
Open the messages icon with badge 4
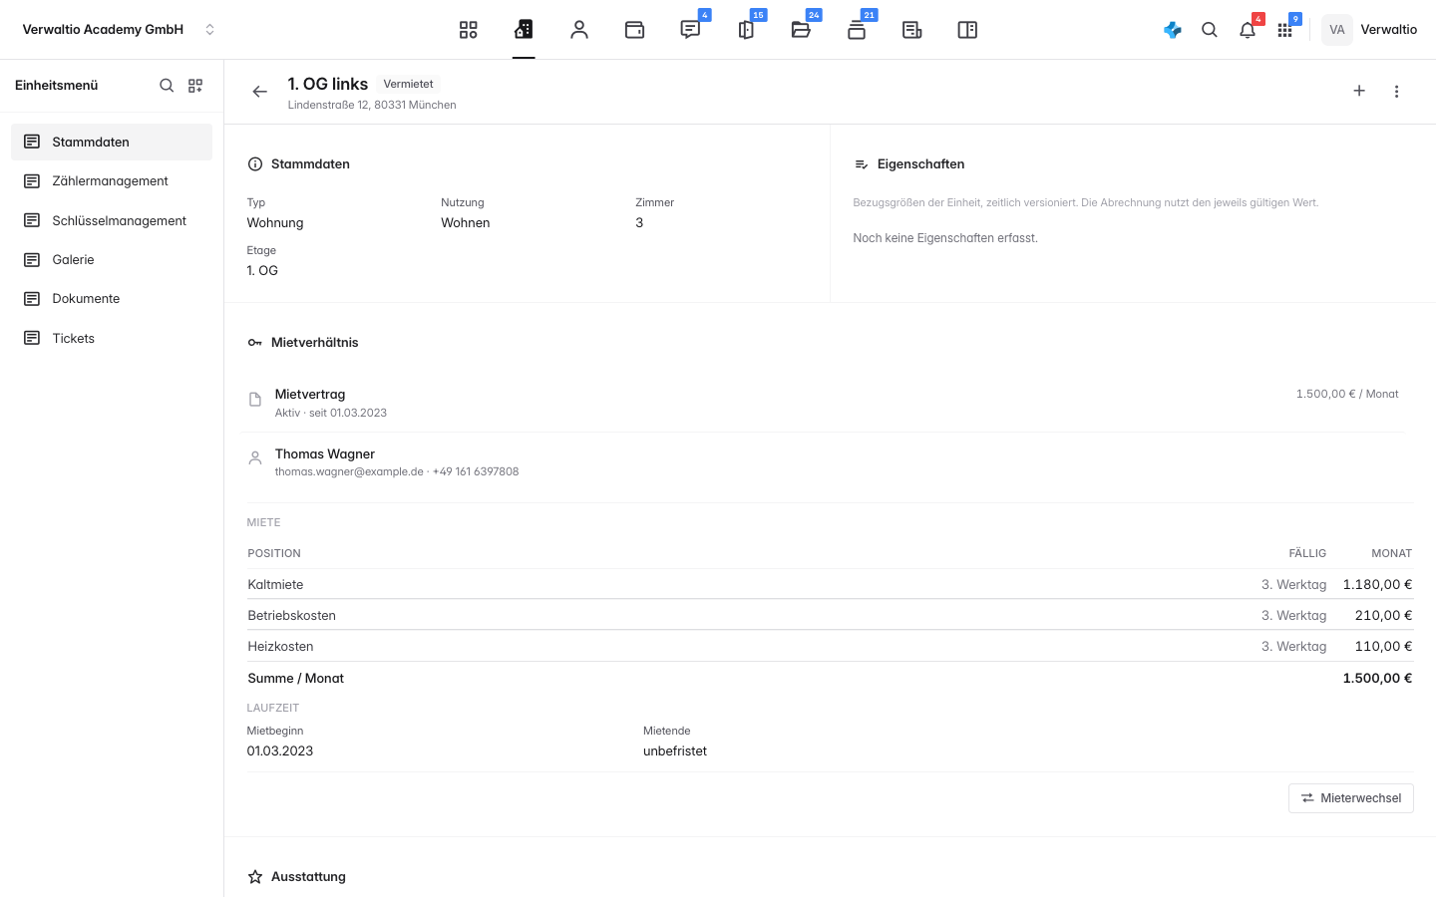690,30
